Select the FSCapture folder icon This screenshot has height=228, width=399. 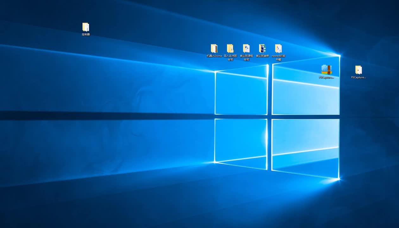tap(358, 70)
